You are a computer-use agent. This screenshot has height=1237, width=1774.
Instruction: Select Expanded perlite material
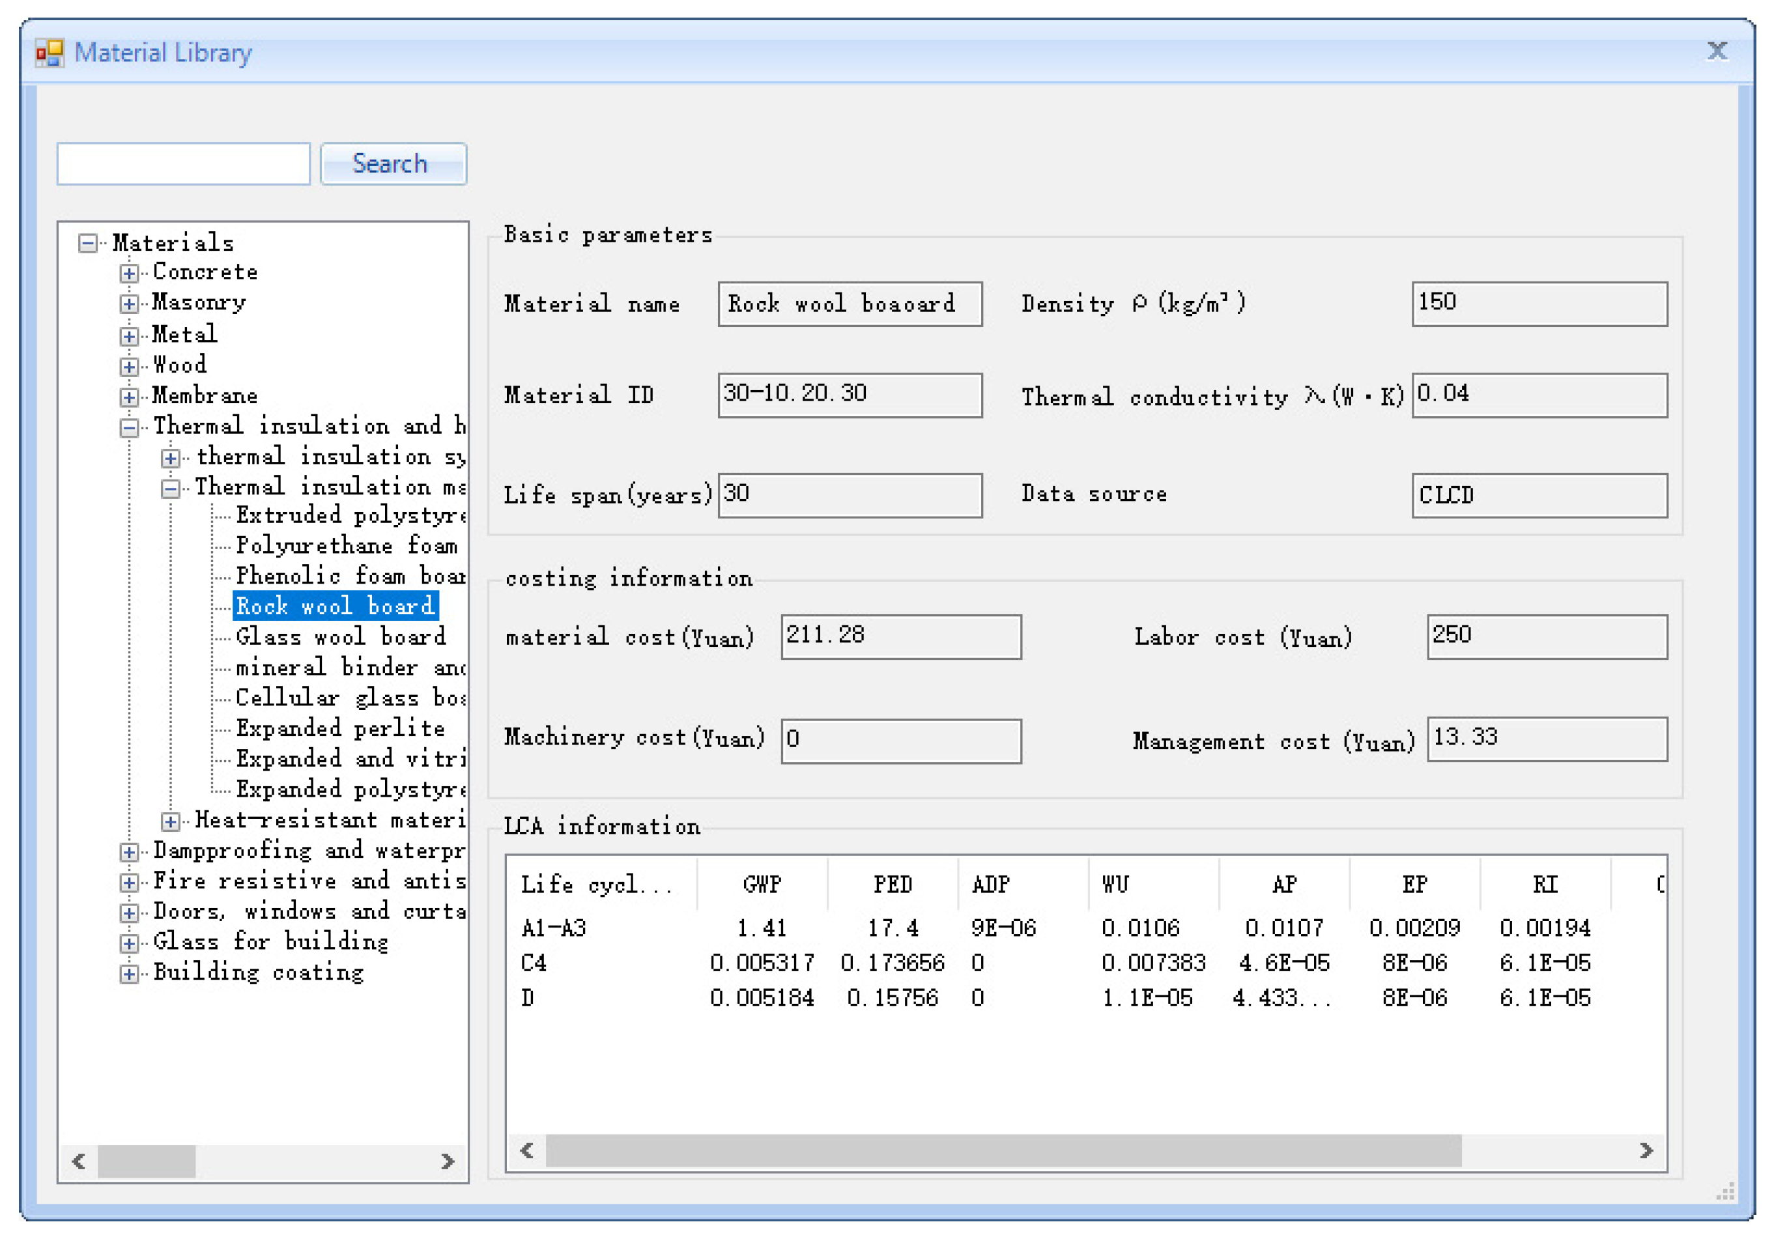point(340,728)
